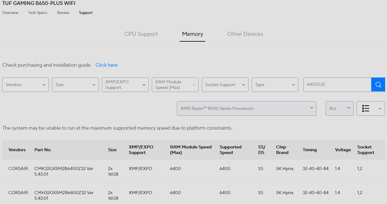Change the AMD Ryzen 9000 Series Processors selection
This screenshot has height=204, width=387.
247,109
